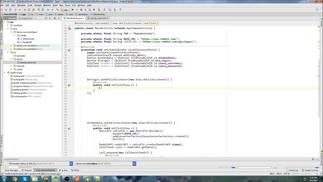
Task: Collapse the Gradle Scripts node
Action: click(5, 73)
